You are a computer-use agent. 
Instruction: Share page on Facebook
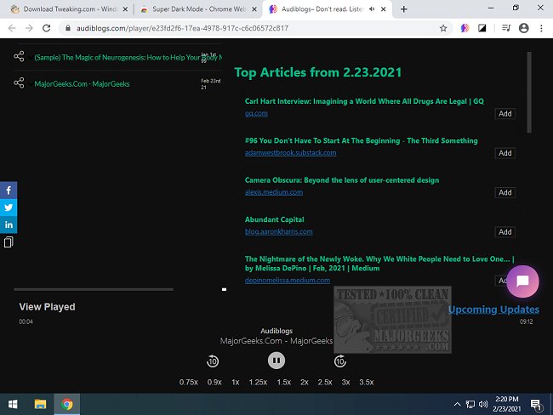pos(9,190)
